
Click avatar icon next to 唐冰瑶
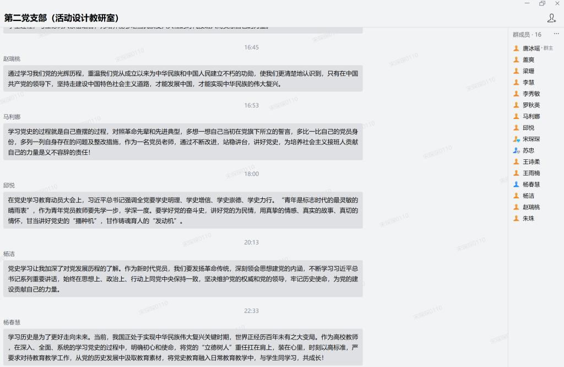[x=516, y=48]
